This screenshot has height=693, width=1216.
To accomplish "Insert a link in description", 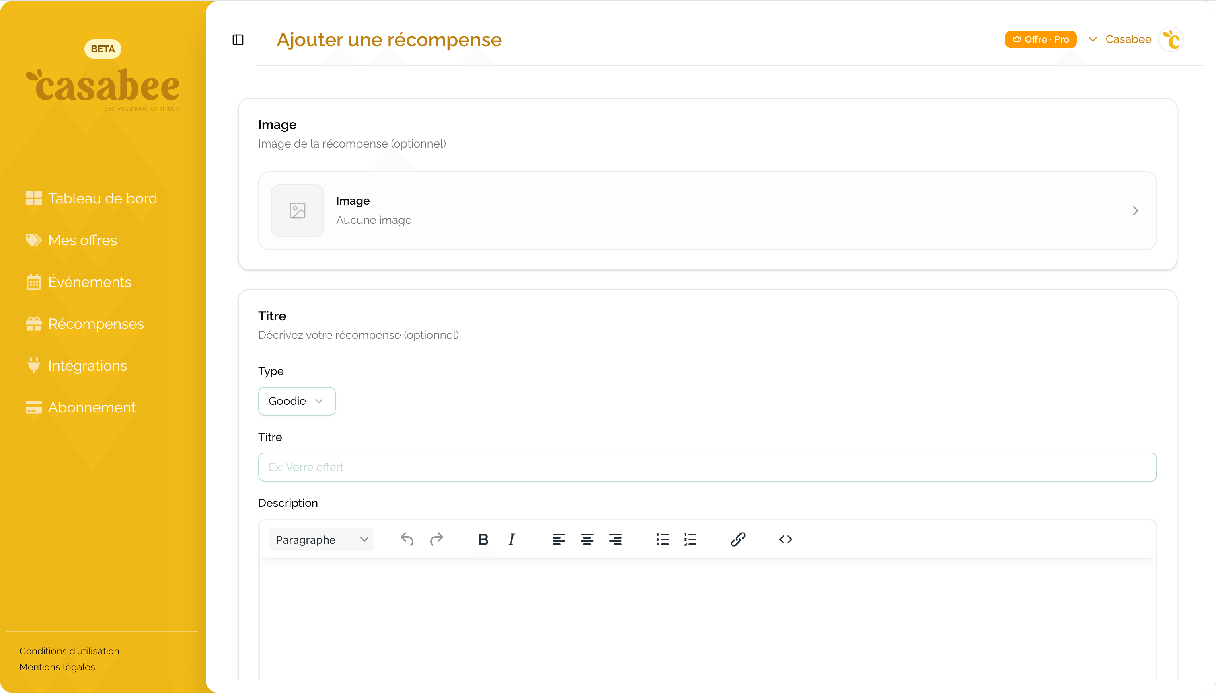I will point(738,539).
